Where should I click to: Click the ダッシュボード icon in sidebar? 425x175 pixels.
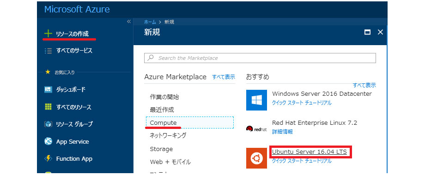click(x=48, y=90)
